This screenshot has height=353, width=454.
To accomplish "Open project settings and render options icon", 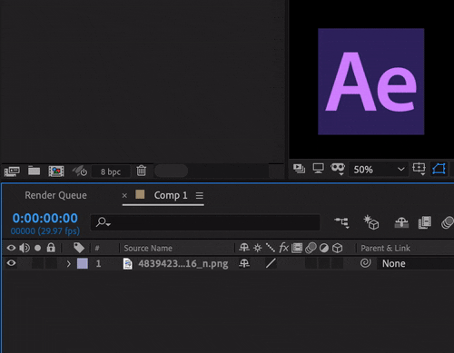I will pos(80,172).
